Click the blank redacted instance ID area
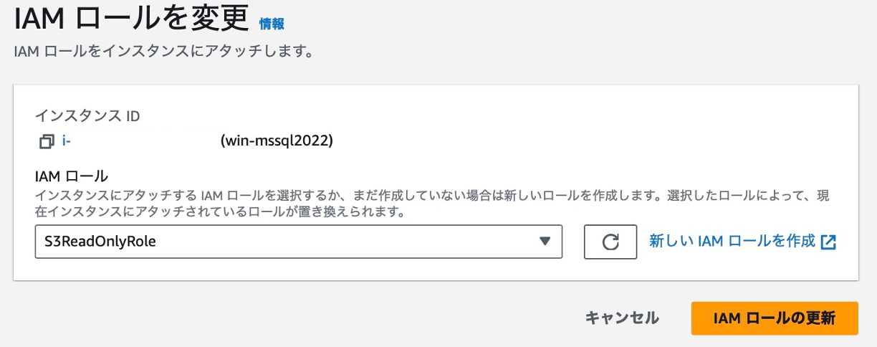The image size is (877, 347). tap(143, 141)
